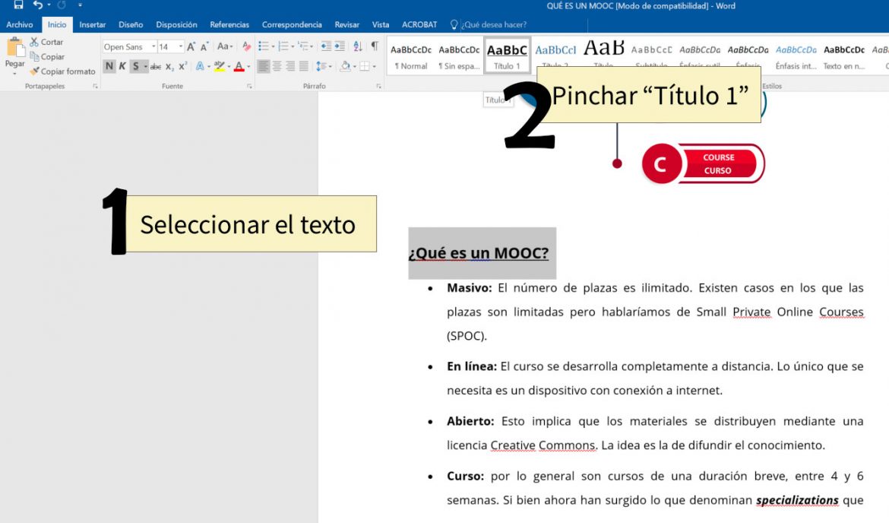Switch to the Disposición tab
The image size is (889, 523).
[176, 24]
